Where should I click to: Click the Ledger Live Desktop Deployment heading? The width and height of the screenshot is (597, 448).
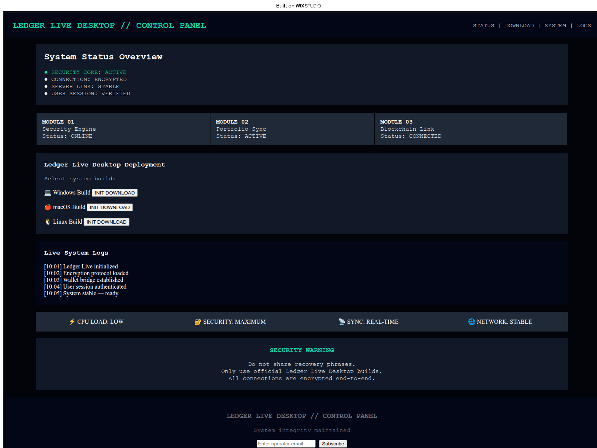[104, 165]
